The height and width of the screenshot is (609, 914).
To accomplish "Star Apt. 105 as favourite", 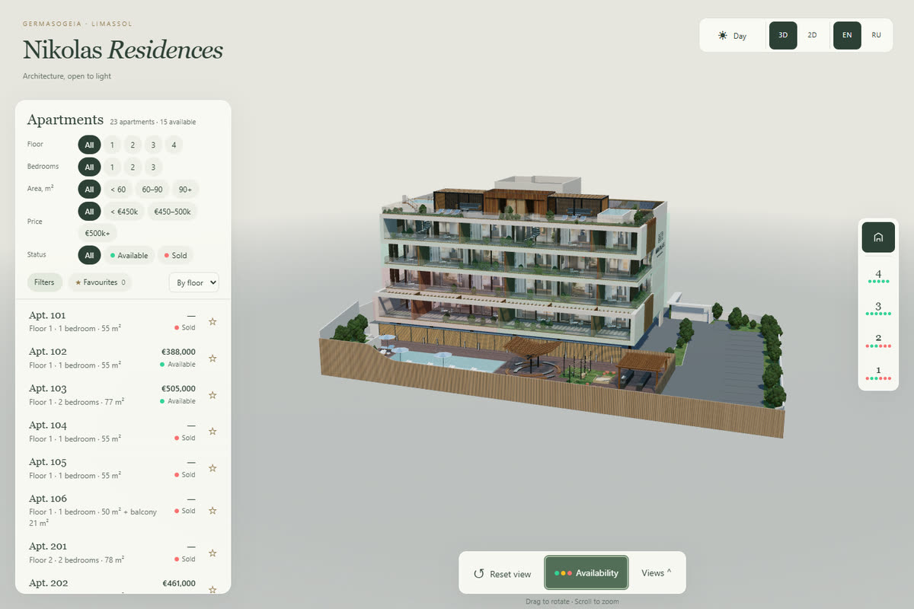I will pos(213,467).
